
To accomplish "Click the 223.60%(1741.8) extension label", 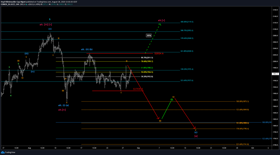I will click(x=242, y=144).
